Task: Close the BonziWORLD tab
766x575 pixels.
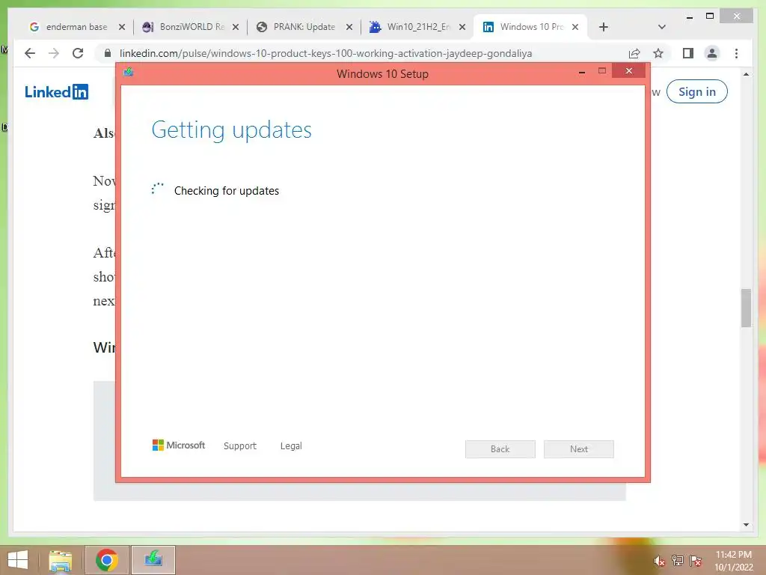Action: [x=236, y=28]
